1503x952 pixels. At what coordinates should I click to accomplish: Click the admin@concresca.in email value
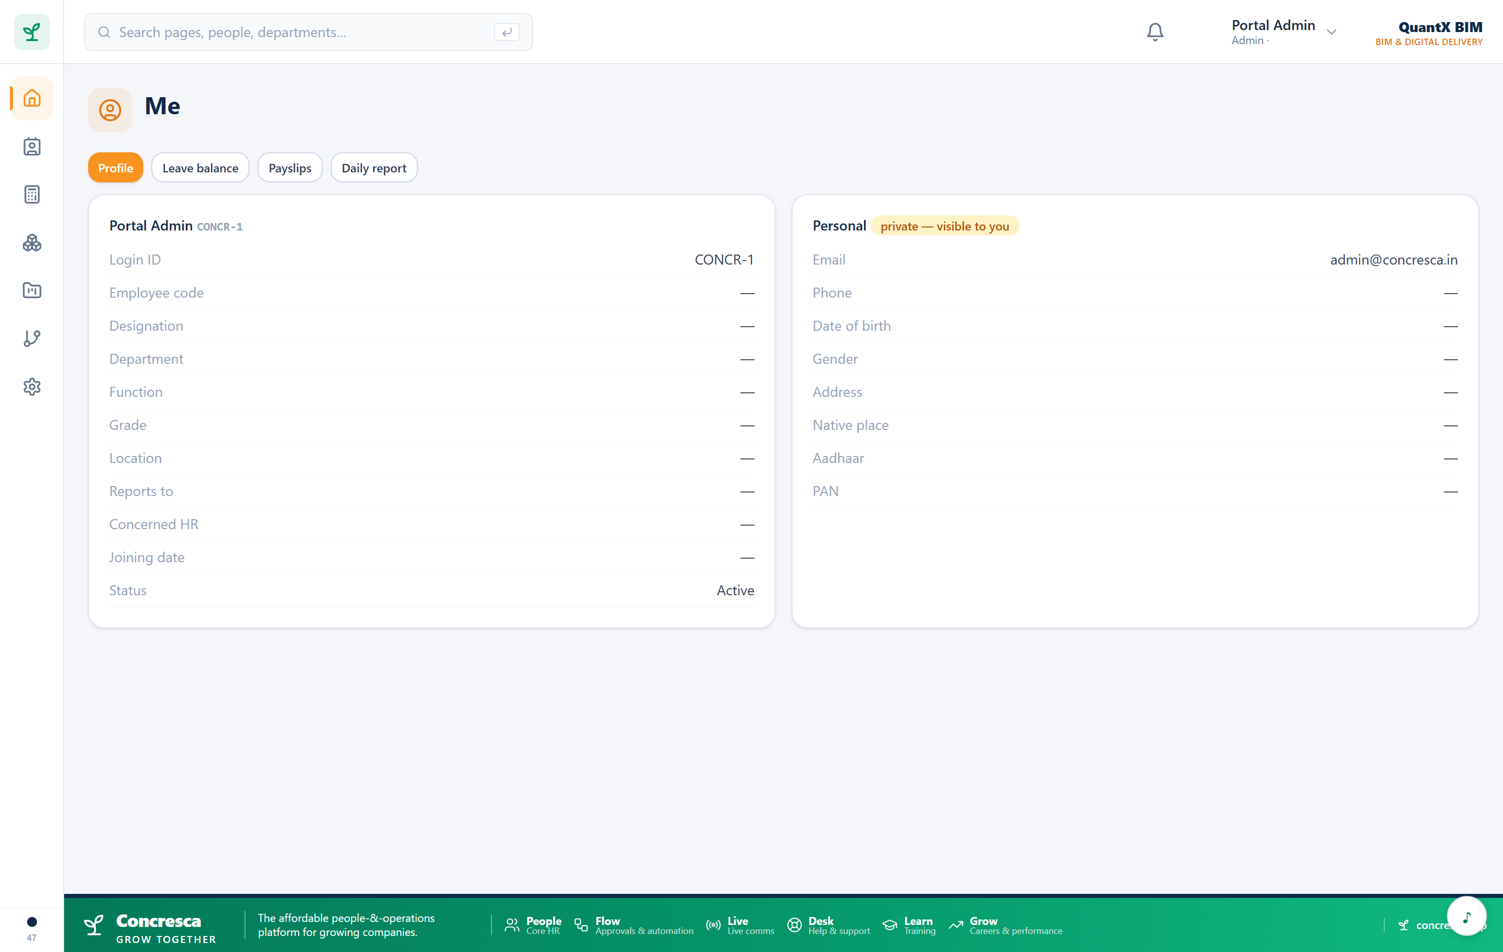tap(1394, 260)
